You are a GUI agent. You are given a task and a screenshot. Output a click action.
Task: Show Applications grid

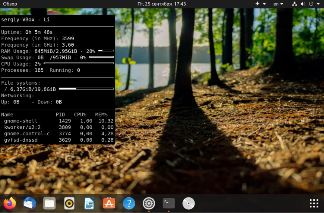pyautogui.click(x=314, y=203)
